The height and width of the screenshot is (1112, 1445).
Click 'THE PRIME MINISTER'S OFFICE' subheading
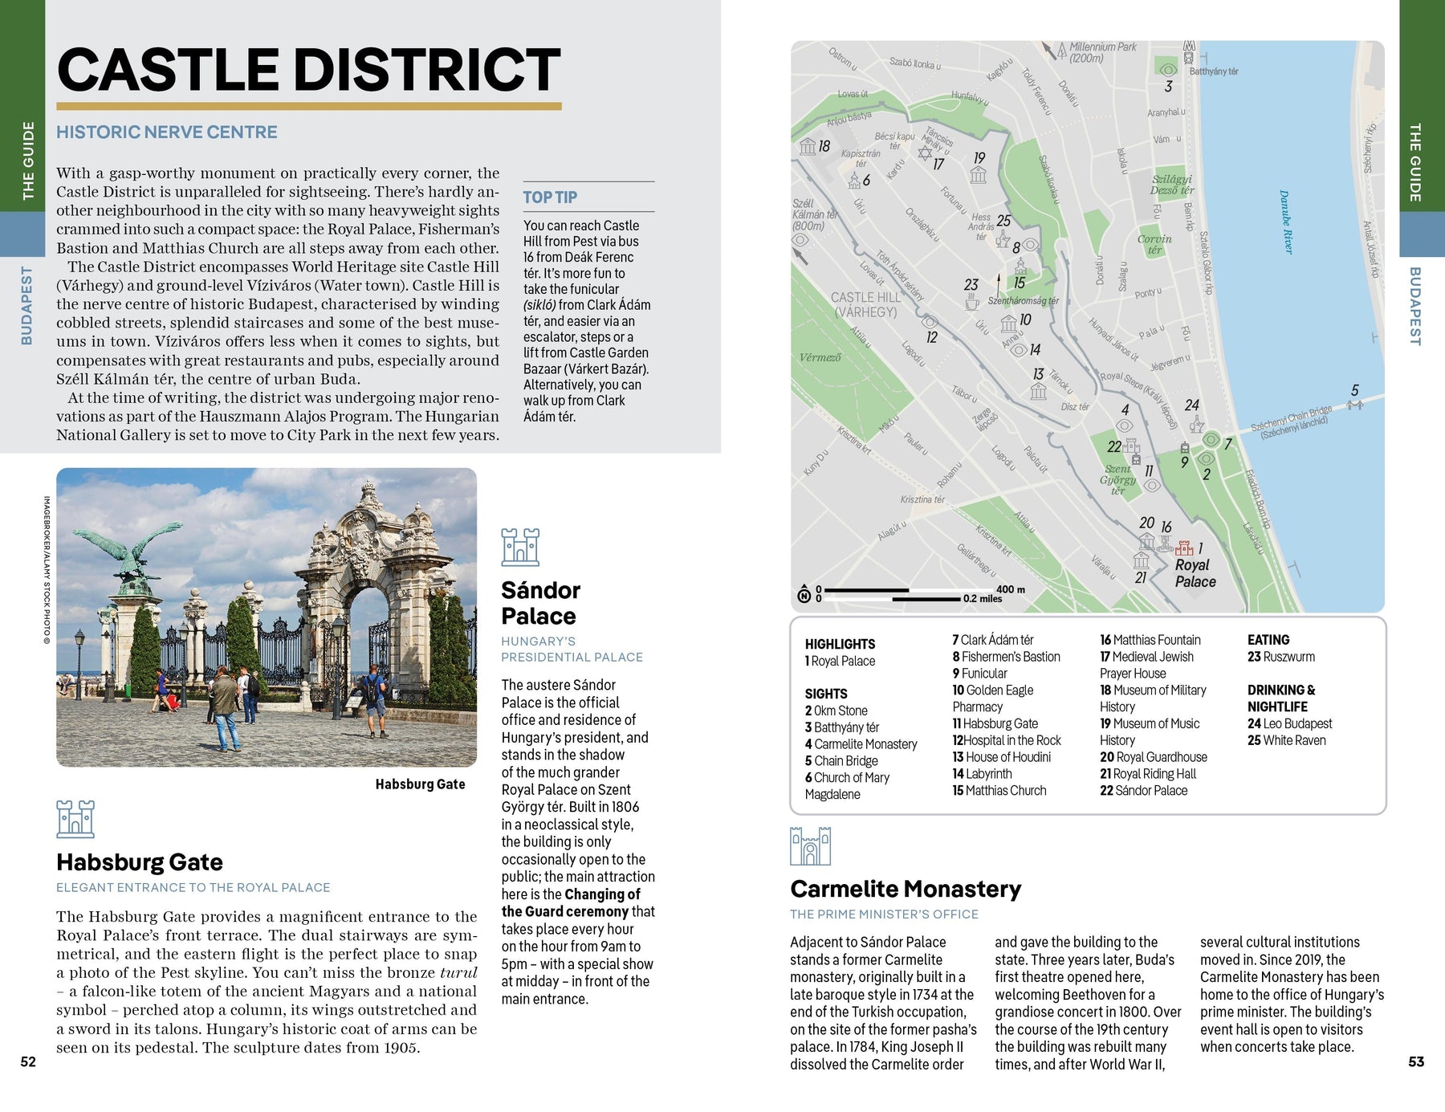click(x=884, y=914)
